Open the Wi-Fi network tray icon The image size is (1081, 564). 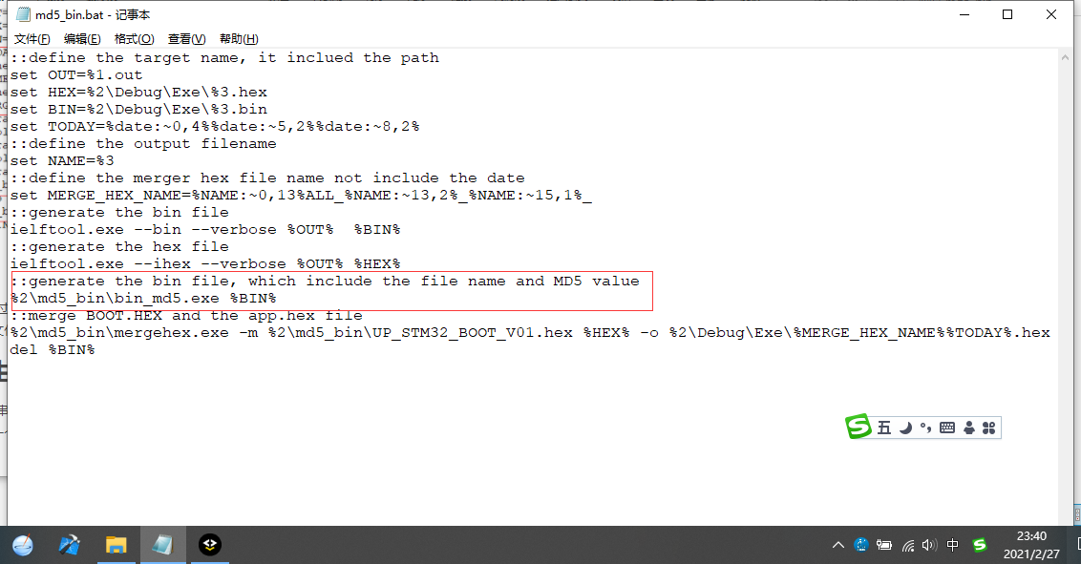point(908,546)
